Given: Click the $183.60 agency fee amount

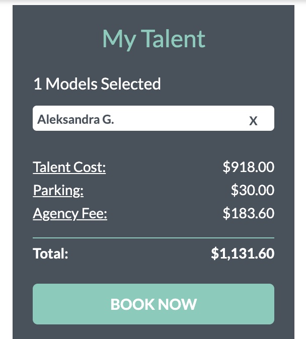Looking at the screenshot, I should tap(248, 213).
